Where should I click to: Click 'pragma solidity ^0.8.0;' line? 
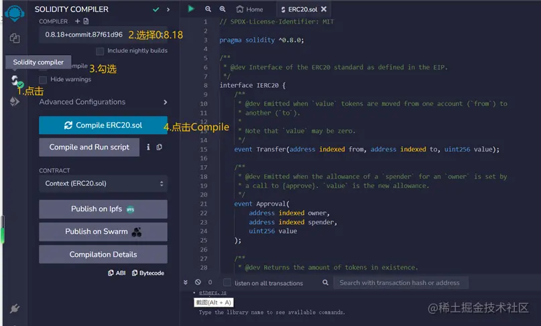click(261, 40)
